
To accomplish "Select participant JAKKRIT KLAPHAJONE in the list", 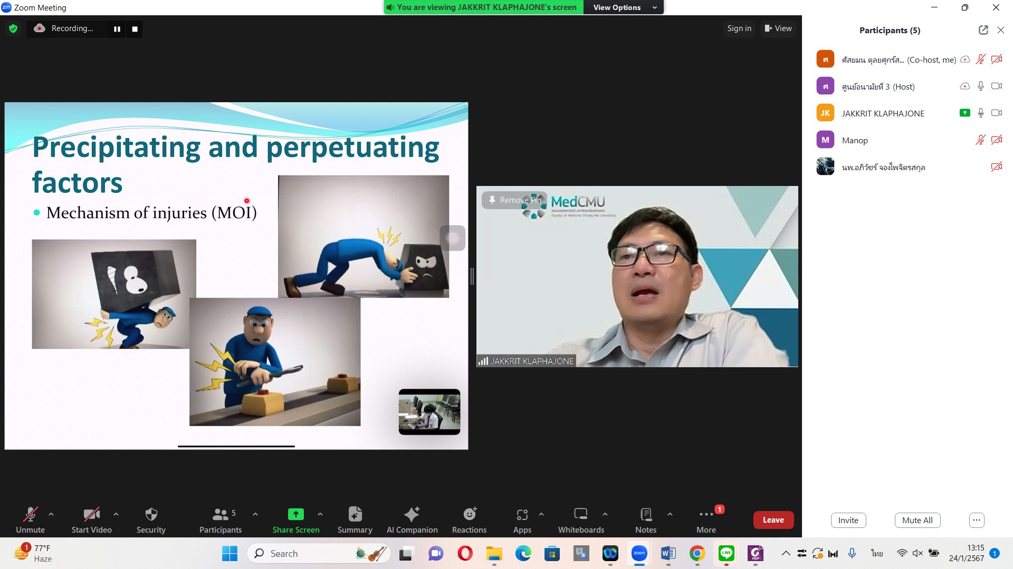I will 907,113.
